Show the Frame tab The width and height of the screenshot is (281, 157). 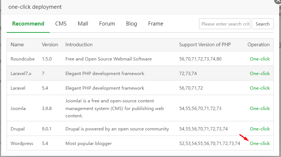click(x=156, y=24)
